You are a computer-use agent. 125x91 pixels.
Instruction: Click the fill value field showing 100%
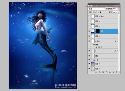coord(115,12)
